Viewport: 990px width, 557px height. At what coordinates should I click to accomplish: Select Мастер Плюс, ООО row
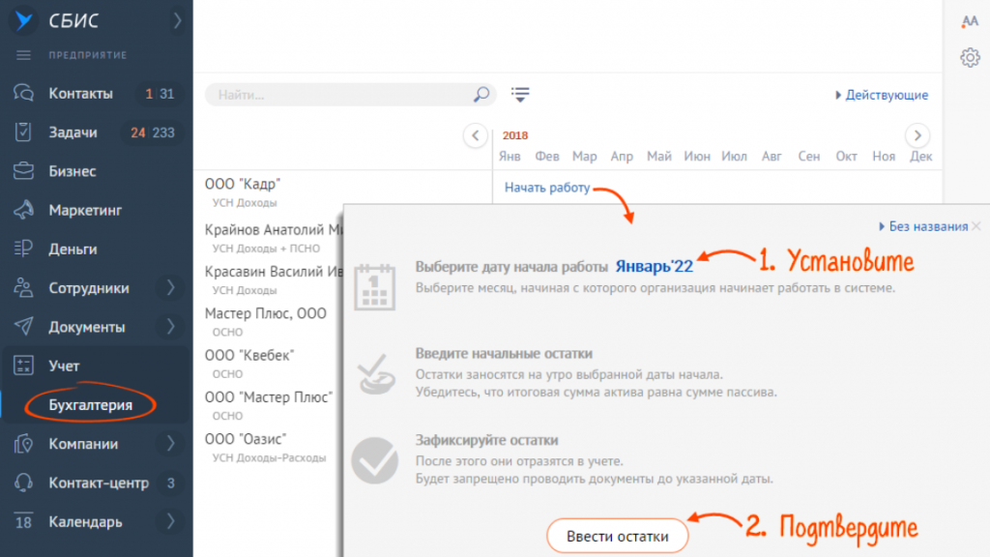click(266, 313)
